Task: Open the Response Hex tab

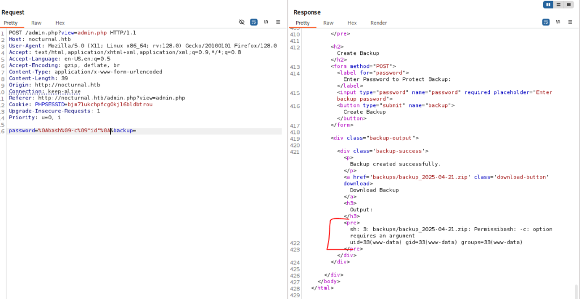Action: pyautogui.click(x=352, y=23)
